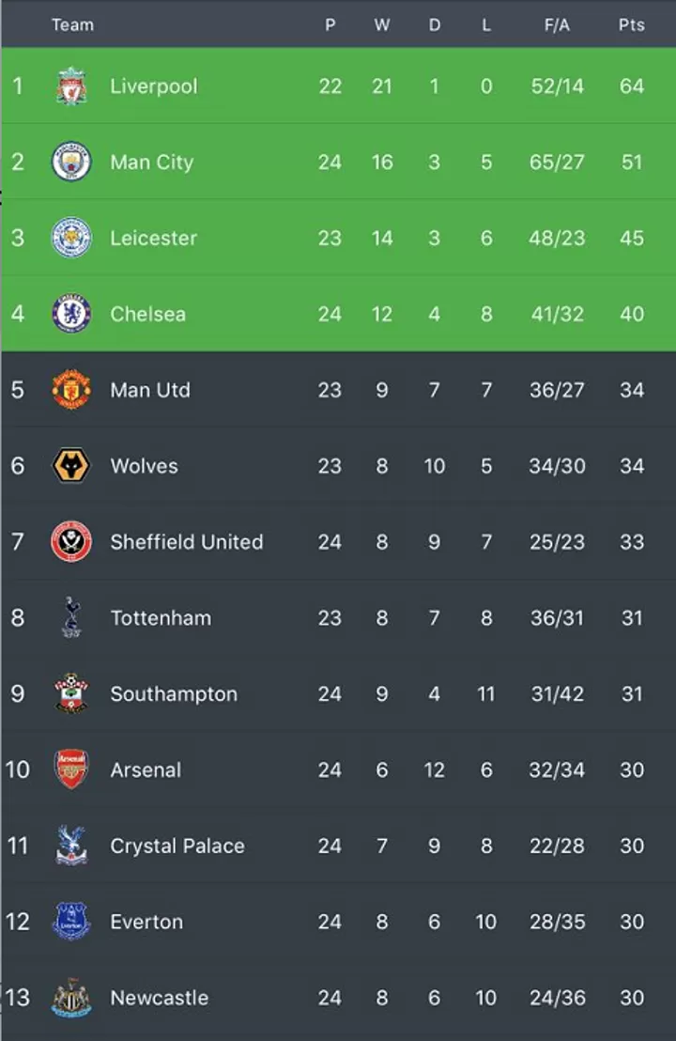Select the Tottenham cockerel badge
Screen dimensions: 676x1041
coord(71,617)
